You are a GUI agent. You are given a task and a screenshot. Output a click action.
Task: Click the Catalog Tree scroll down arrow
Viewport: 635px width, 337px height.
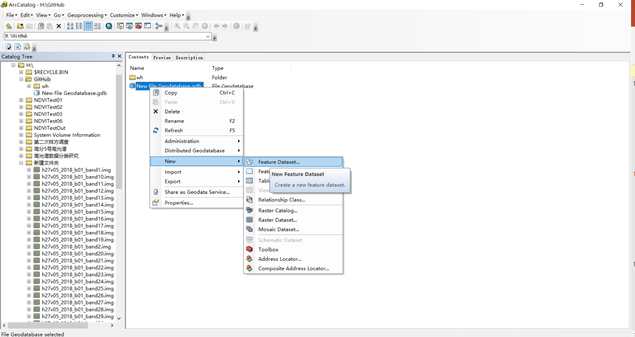119,318
